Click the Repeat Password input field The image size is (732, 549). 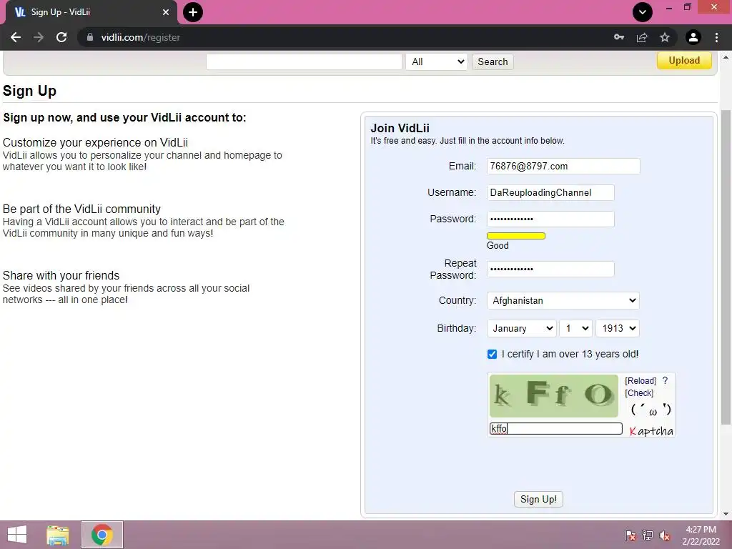point(550,269)
